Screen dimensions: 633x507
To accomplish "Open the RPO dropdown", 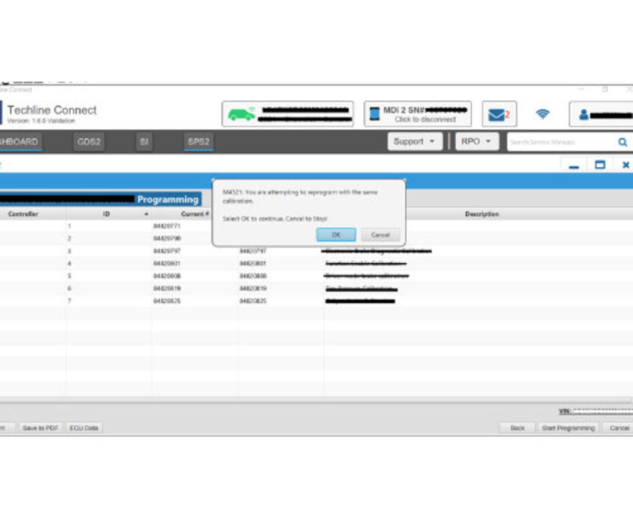I will [x=477, y=141].
